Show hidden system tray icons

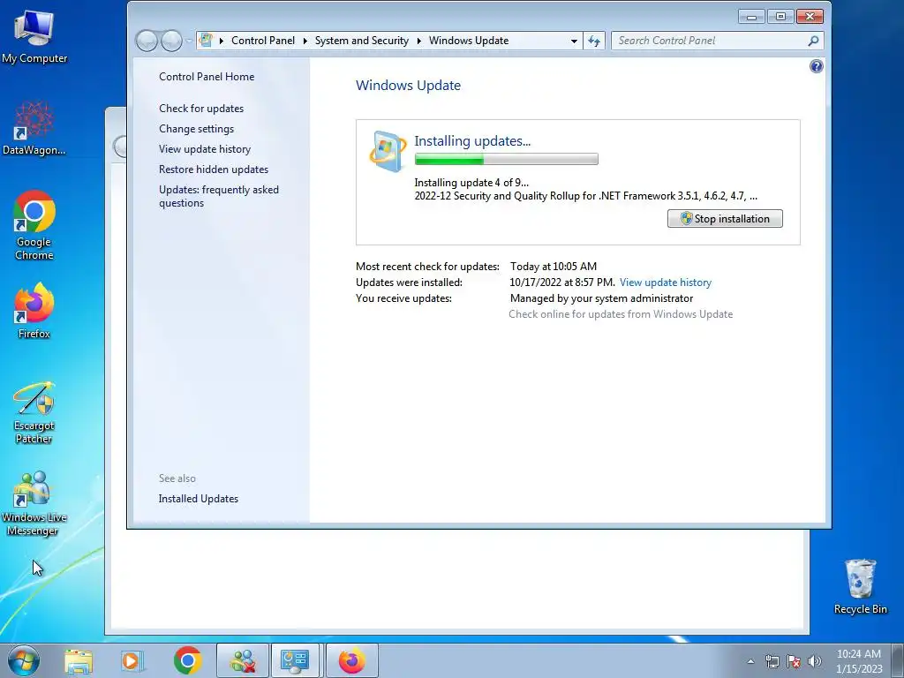coord(750,661)
